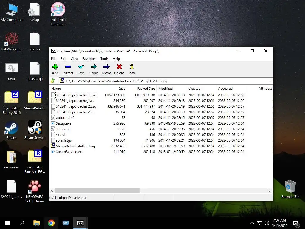This screenshot has width=305, height=229.
Task: Select the row 316241_depotcache_1.csd
Action: [161, 95]
